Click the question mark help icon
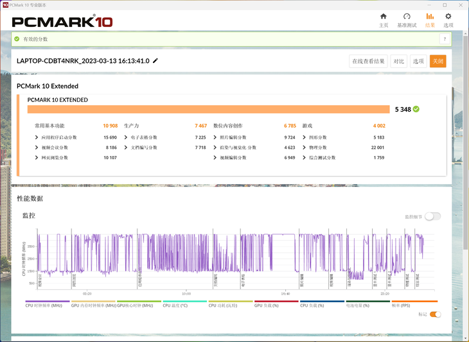The width and height of the screenshot is (469, 342). [445, 39]
